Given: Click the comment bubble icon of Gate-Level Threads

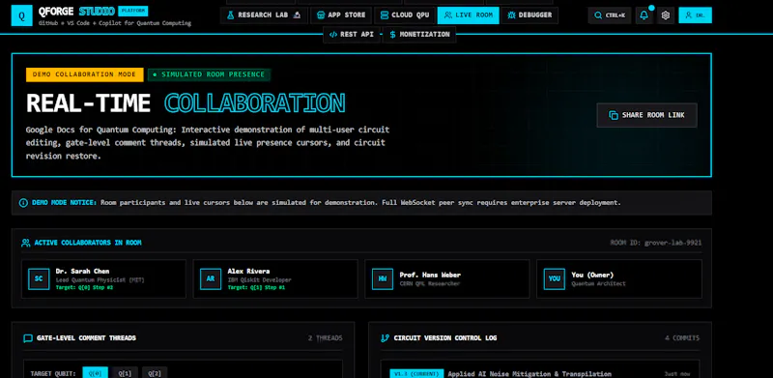Looking at the screenshot, I should 28,338.
